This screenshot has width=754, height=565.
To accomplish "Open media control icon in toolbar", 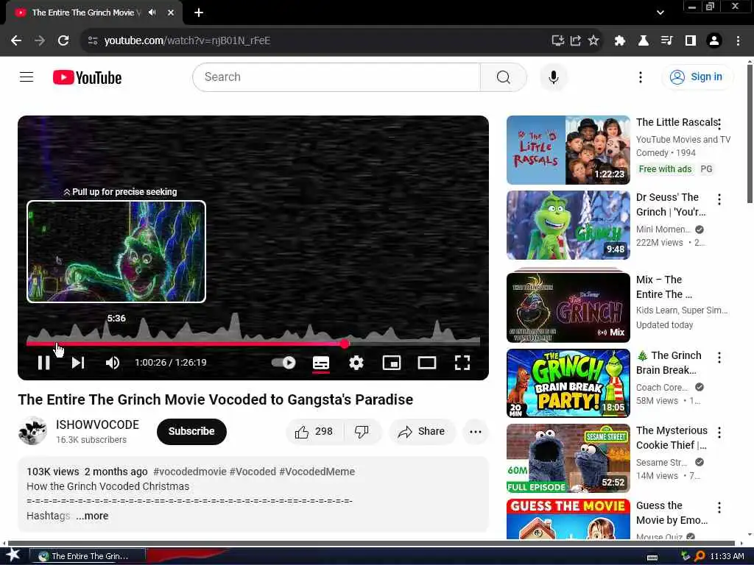I will pos(666,41).
